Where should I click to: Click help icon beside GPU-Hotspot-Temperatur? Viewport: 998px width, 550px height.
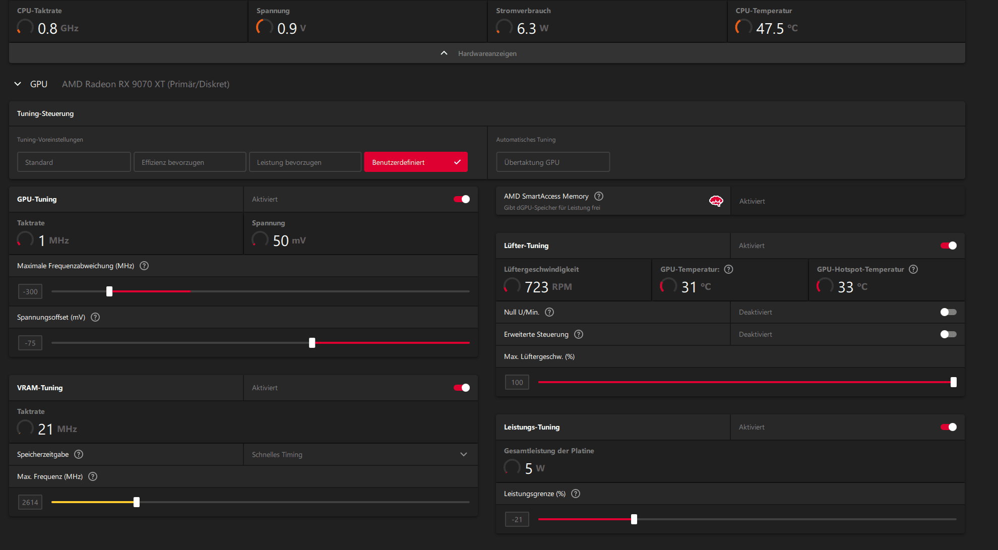(913, 269)
